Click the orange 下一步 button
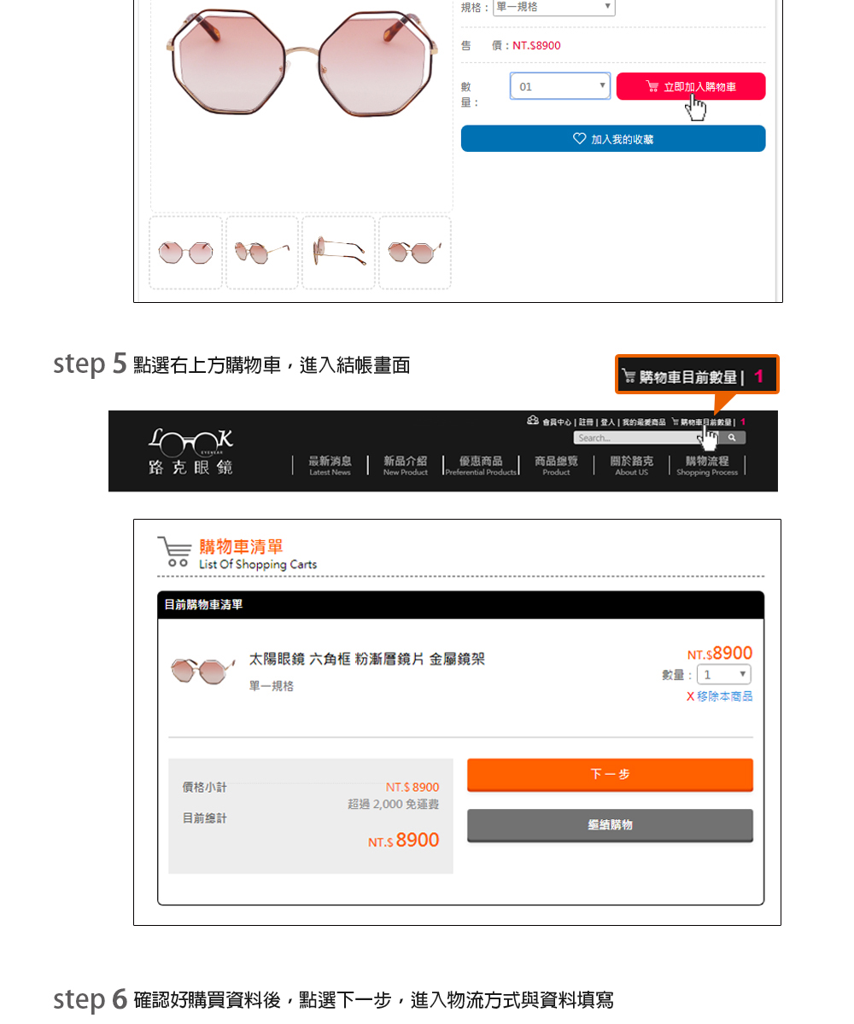This screenshot has height=1024, width=854. (x=610, y=775)
